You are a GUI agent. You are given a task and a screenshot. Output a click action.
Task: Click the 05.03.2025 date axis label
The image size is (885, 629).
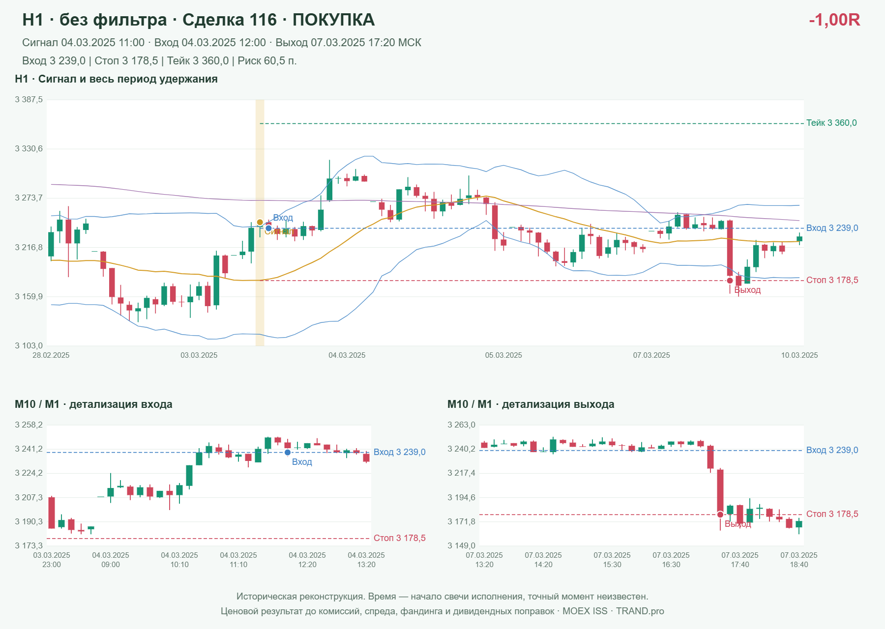[x=503, y=355]
